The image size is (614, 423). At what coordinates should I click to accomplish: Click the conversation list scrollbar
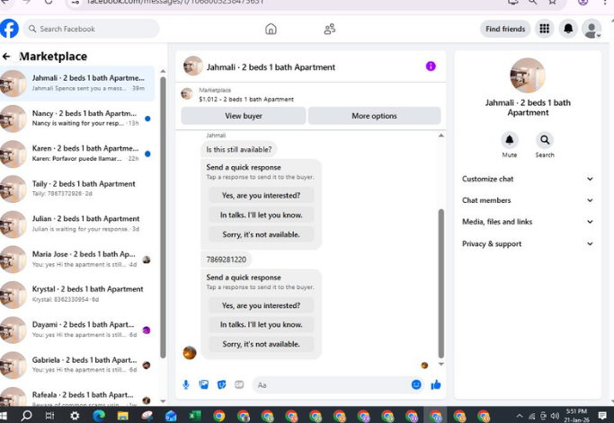pos(163,217)
